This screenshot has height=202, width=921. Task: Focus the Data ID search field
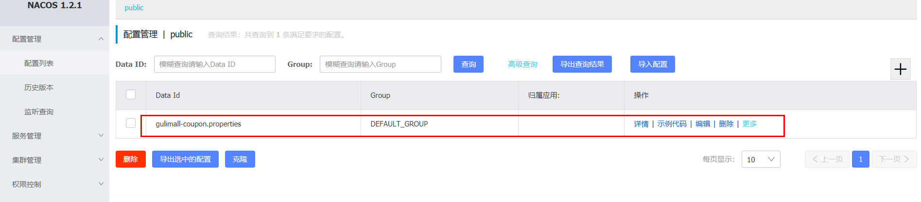214,64
